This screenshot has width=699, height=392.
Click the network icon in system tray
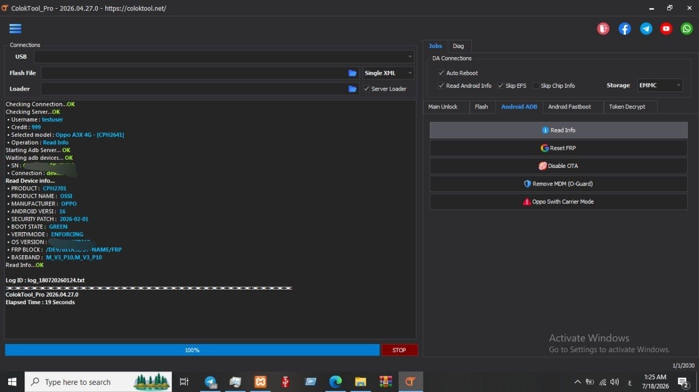(602, 382)
